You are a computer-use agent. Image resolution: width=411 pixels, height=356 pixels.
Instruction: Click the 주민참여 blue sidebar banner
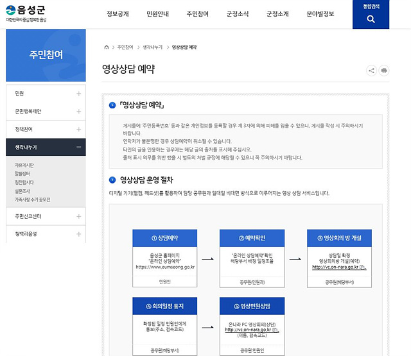point(46,55)
